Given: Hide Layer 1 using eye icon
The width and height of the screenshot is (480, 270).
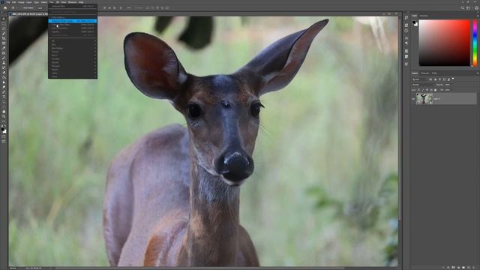Looking at the screenshot, I should (413, 99).
